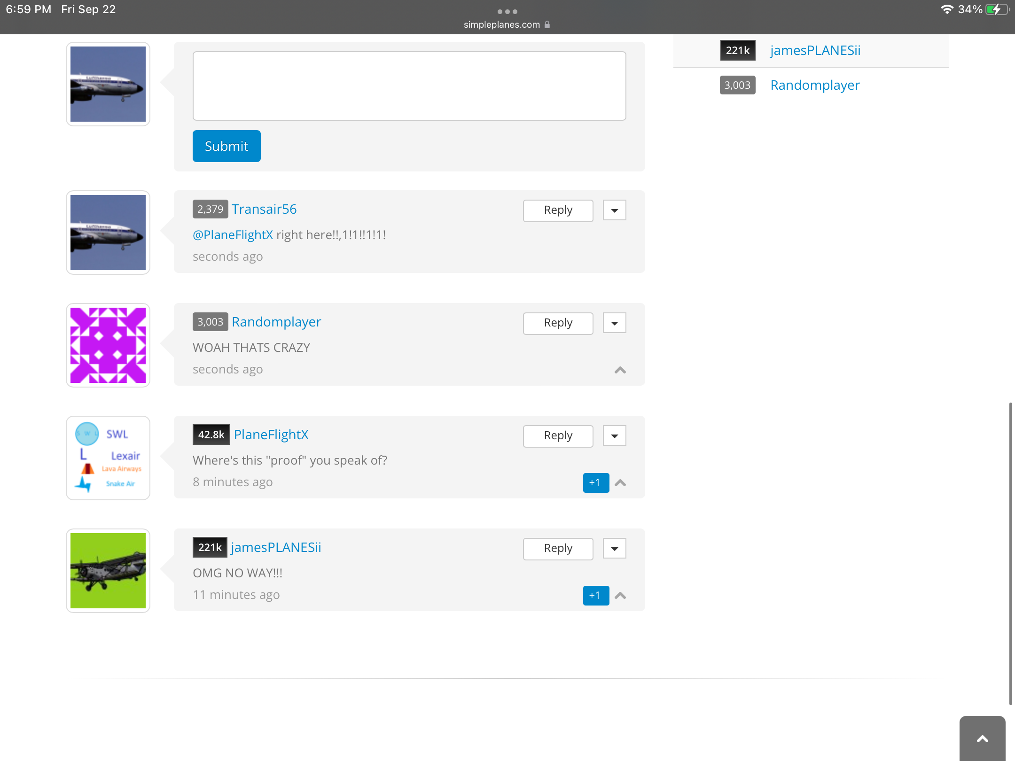The height and width of the screenshot is (761, 1015).
Task: Tap the battery indicator in status bar
Action: pos(997,9)
